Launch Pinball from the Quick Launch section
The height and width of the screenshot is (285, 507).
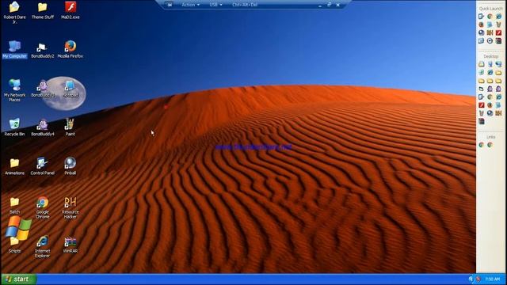481,32
